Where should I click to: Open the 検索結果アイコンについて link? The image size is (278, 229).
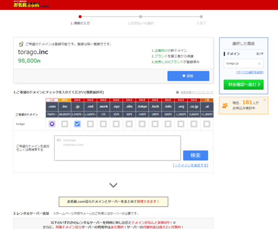click(x=197, y=93)
